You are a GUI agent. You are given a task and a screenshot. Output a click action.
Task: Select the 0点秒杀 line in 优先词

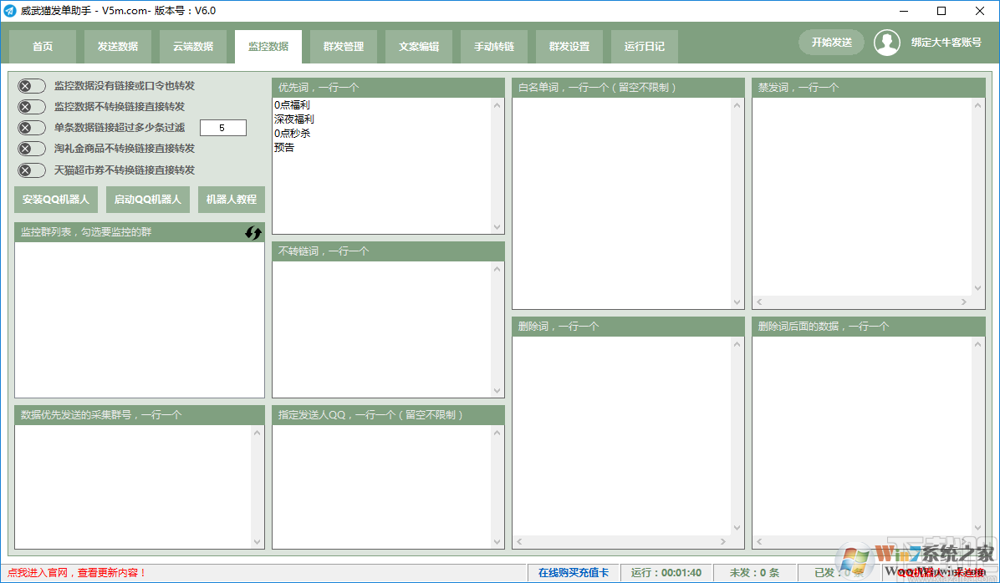293,133
